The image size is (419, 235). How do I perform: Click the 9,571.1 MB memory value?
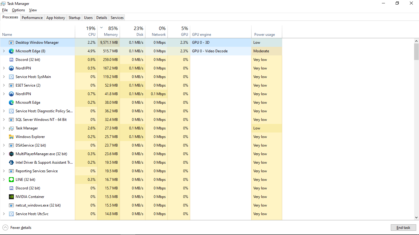tap(109, 43)
